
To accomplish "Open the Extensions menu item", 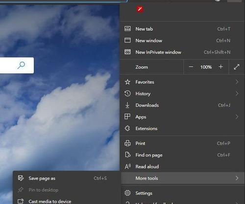I will 182,128.
